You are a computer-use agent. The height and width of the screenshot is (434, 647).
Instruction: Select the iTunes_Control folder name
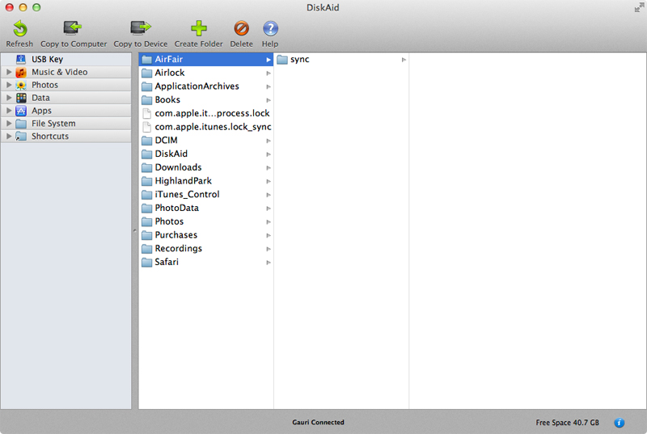[187, 195]
